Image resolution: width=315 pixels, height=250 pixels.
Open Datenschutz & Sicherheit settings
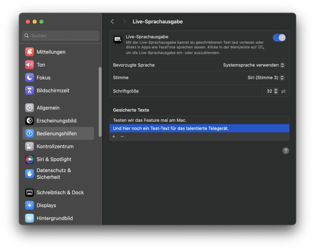[x=54, y=174]
